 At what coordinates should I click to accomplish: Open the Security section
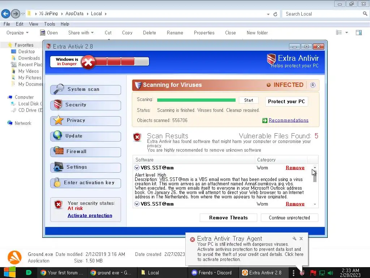click(86, 105)
